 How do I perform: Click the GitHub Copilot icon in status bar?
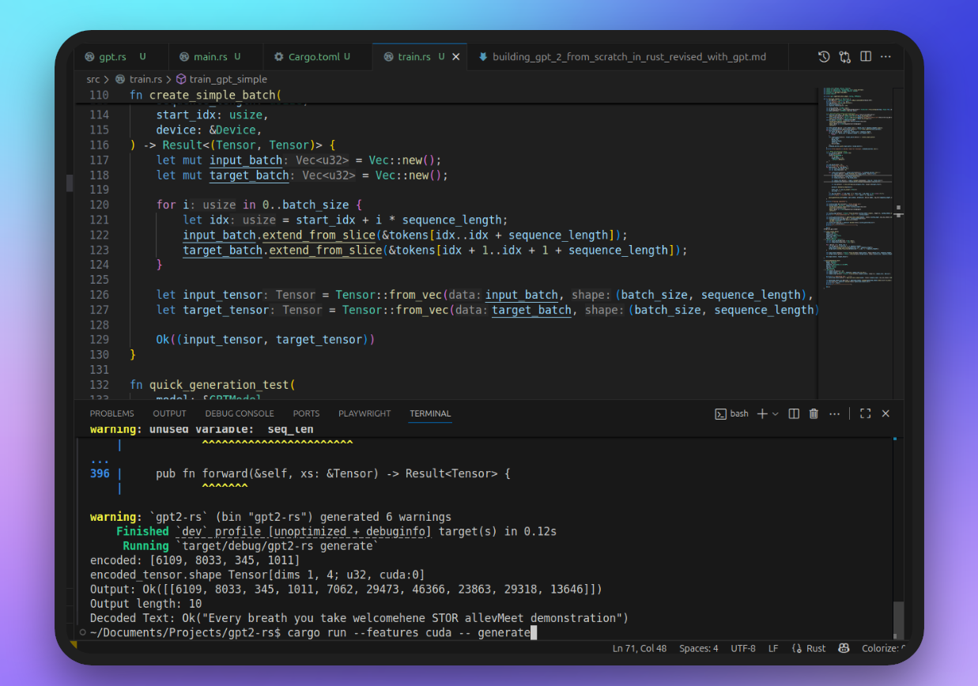click(843, 648)
